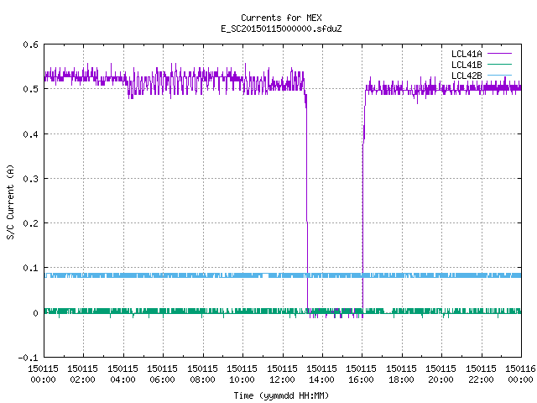Click the x-axis tick '150116 00:00'
Screen dimensions: 537x403
tap(520, 374)
